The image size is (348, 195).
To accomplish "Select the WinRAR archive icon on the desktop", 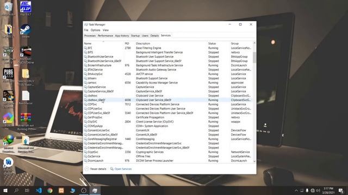I will coord(26,118).
